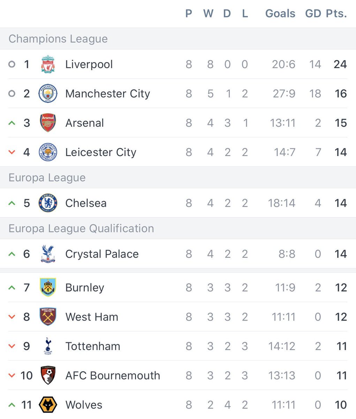Click the Tottenham club crest
356x419 pixels.
click(48, 346)
